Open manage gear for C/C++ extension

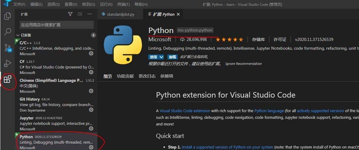91,53
